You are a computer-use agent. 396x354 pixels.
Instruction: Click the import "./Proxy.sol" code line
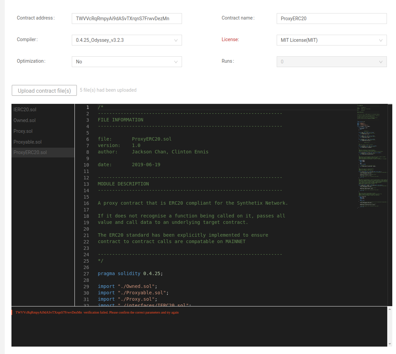click(x=127, y=299)
